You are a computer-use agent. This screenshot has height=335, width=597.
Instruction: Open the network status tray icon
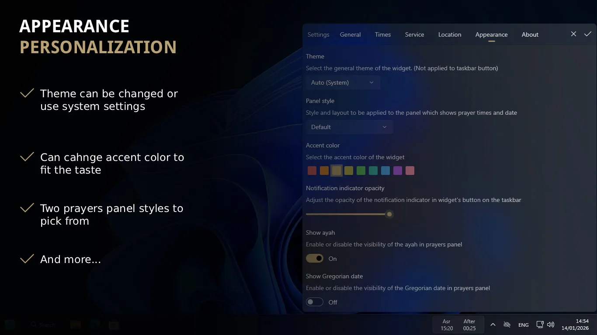(x=540, y=325)
